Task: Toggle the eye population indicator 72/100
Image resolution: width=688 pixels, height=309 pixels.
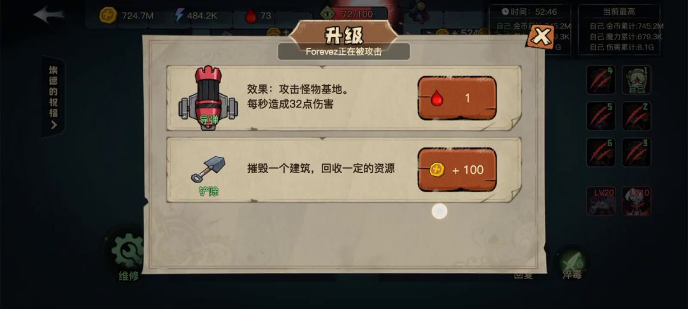Action: click(x=347, y=14)
